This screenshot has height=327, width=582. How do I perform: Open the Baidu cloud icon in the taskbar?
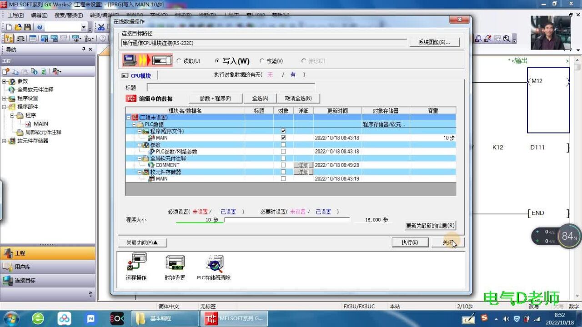point(64,318)
